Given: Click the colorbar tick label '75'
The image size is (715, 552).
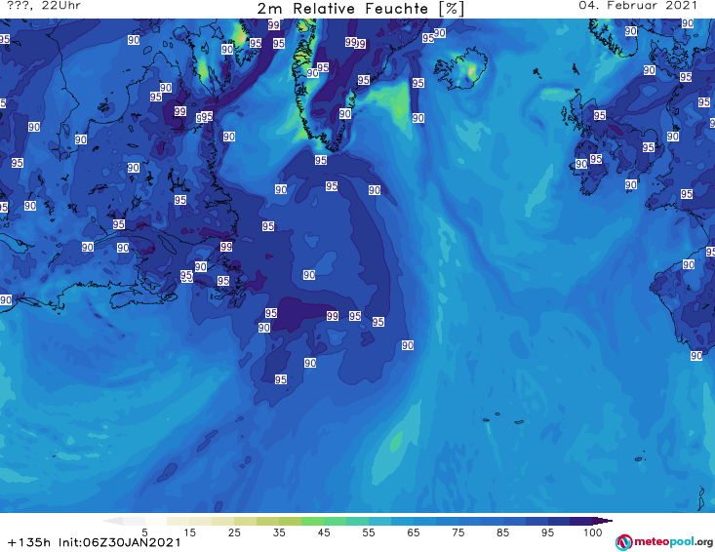Looking at the screenshot, I should pyautogui.click(x=458, y=532).
